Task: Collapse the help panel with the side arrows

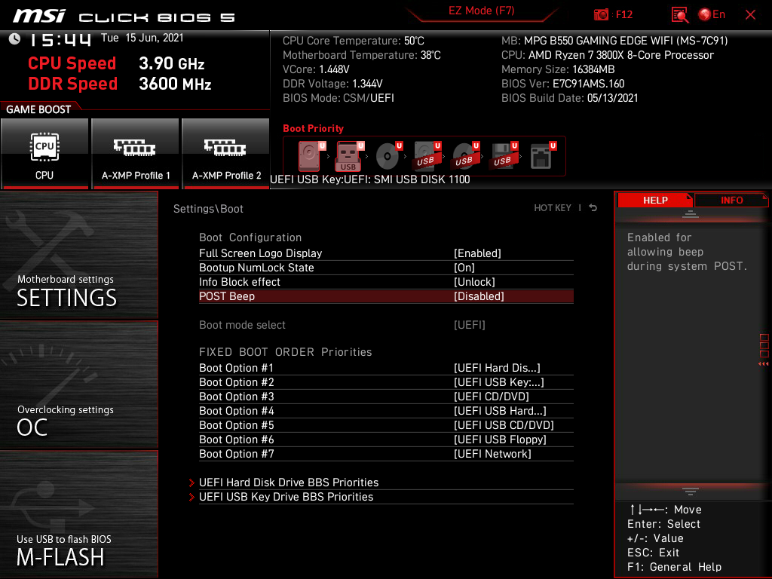Action: 763,364
